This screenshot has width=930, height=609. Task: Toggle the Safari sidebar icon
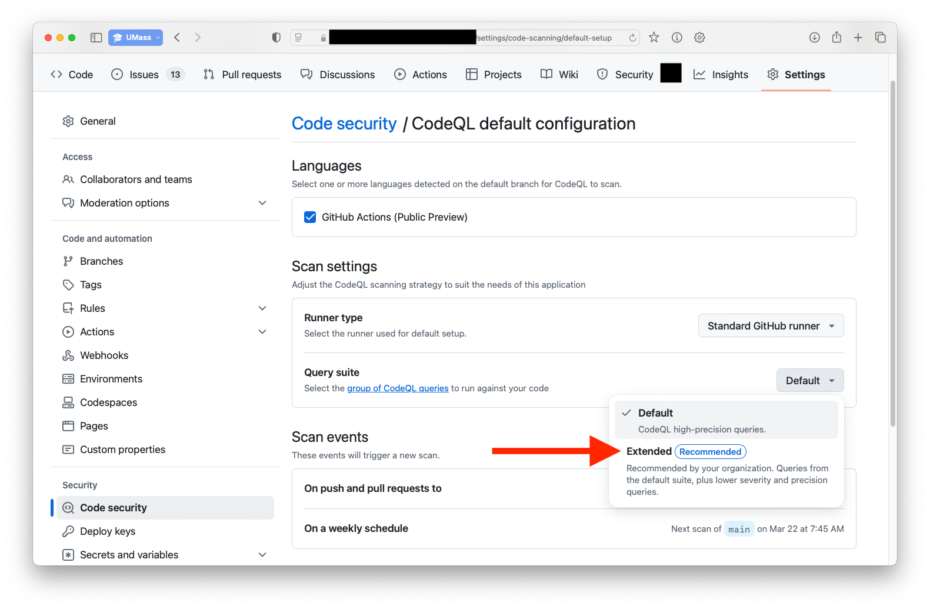(96, 38)
